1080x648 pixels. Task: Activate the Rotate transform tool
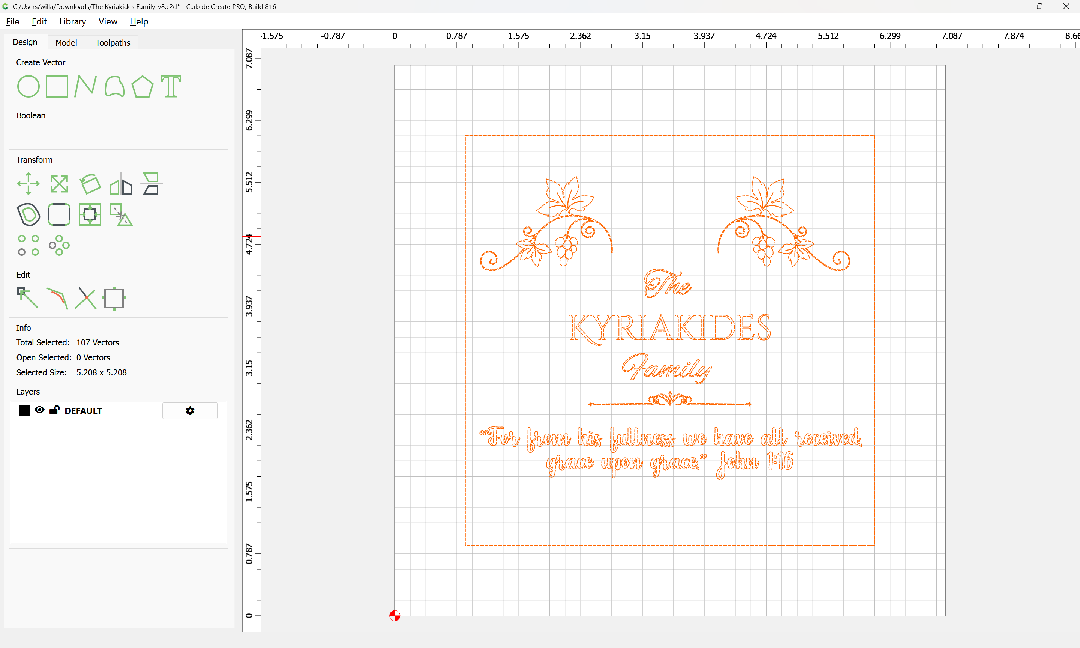[90, 184]
